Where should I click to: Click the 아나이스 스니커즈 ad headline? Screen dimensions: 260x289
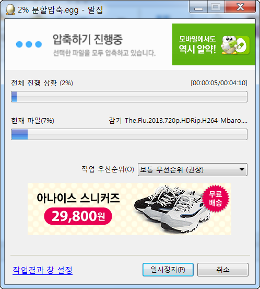[x=78, y=198]
